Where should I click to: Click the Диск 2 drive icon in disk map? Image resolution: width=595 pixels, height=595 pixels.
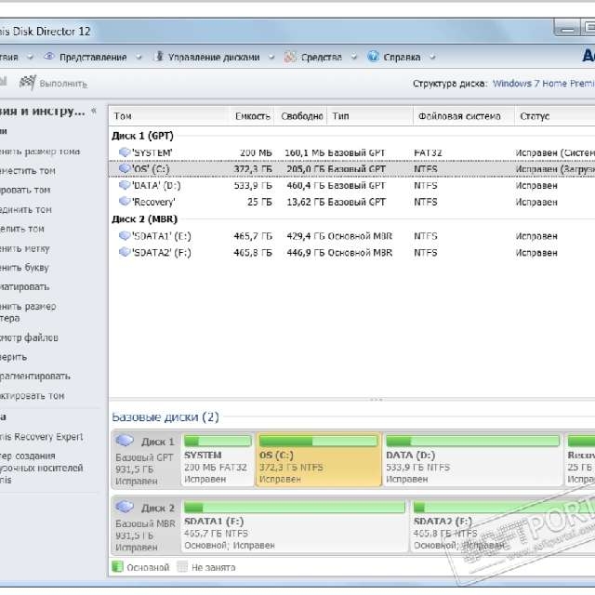(127, 509)
